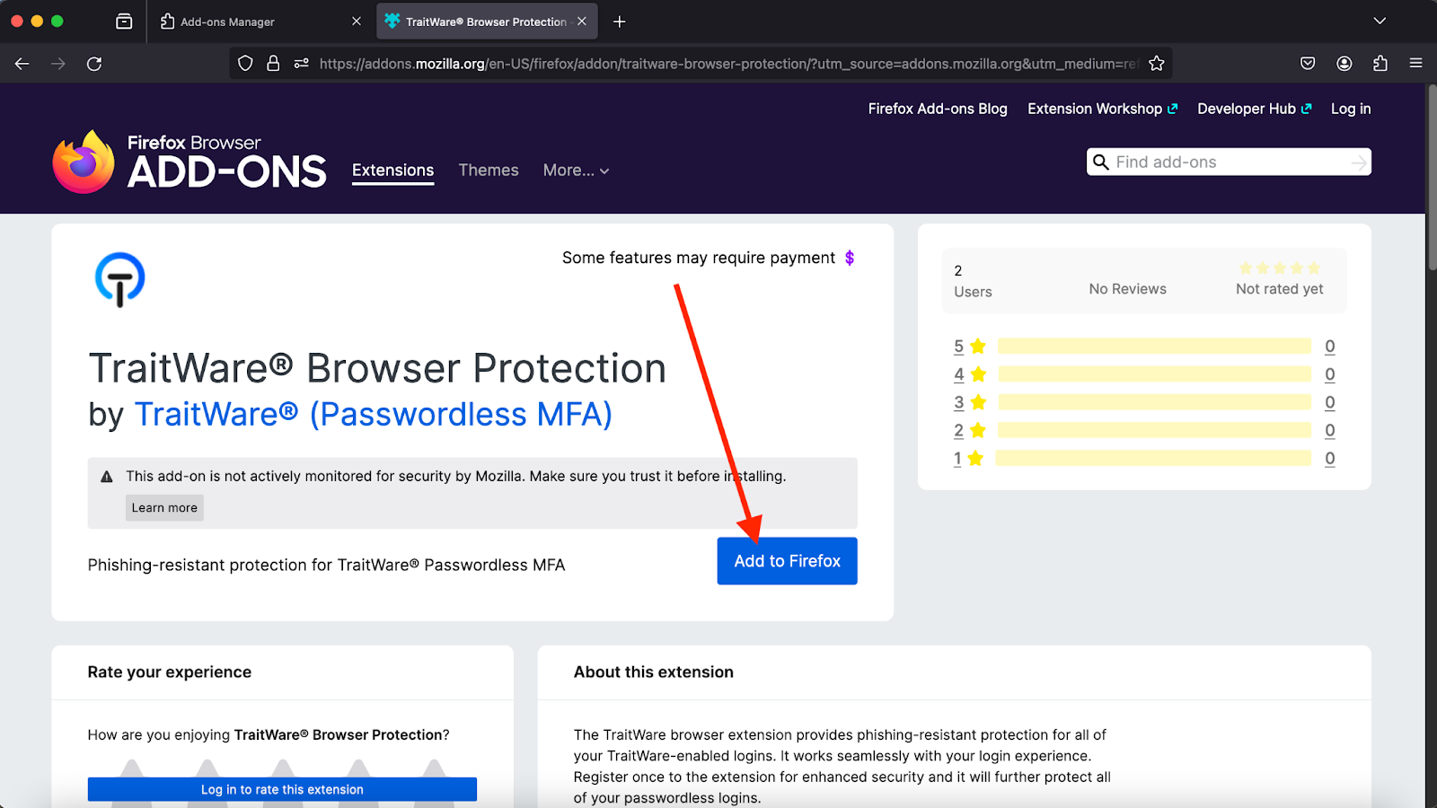Viewport: 1437px width, 808px height.
Task: Open Firefox View workspace icon
Action: pos(124,22)
